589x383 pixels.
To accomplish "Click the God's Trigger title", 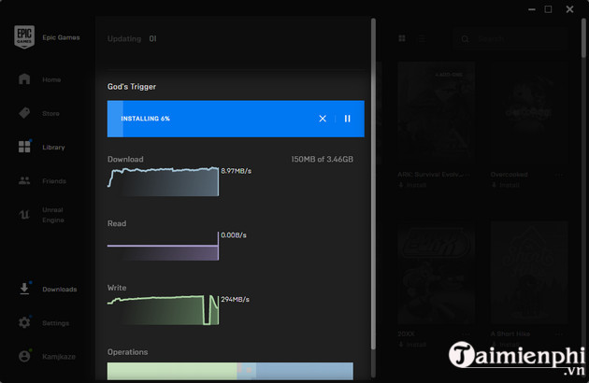I will (x=132, y=87).
